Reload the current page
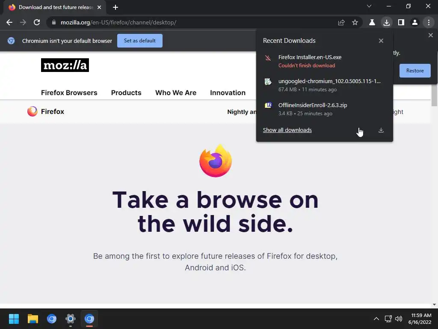 click(37, 22)
